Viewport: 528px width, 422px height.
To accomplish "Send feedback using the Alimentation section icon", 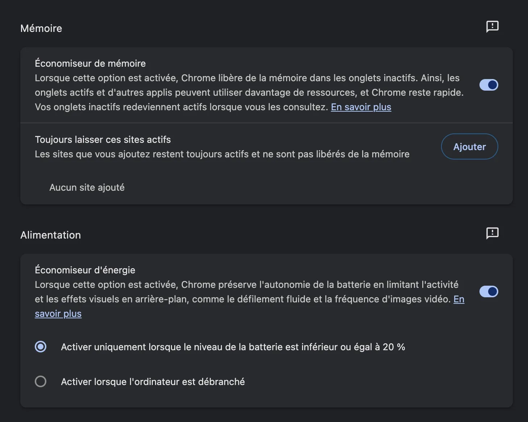I will (x=492, y=233).
